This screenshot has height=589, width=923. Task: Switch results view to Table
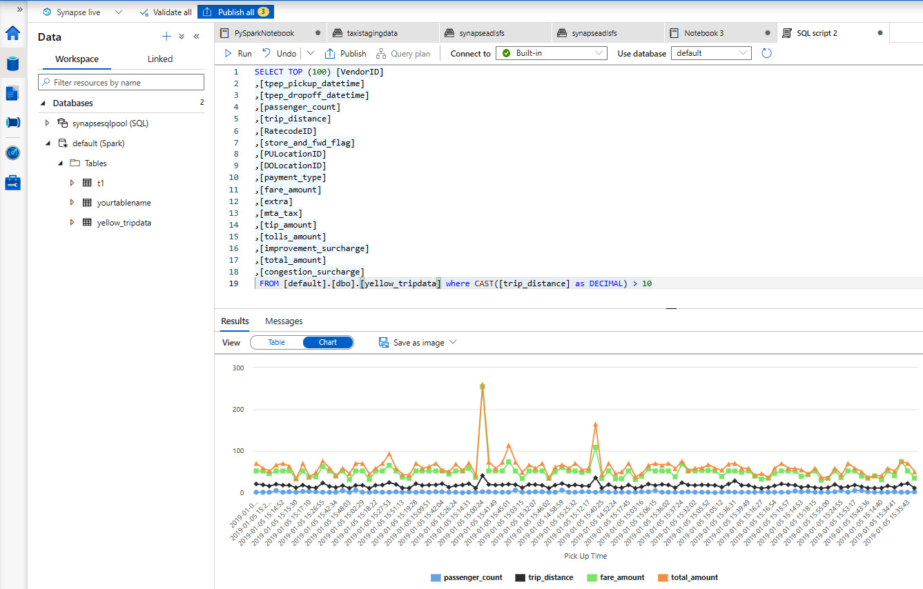click(x=276, y=342)
